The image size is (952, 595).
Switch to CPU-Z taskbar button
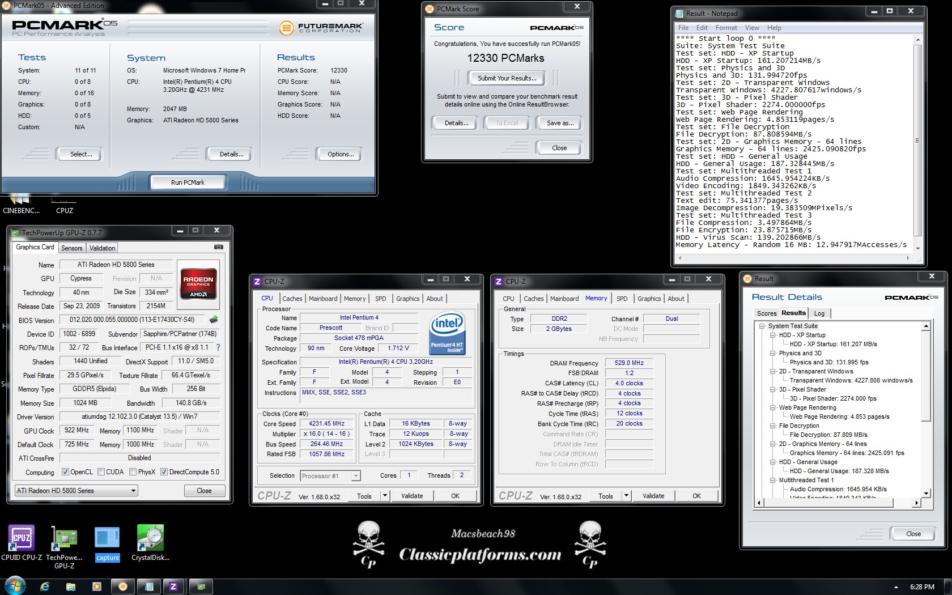click(x=174, y=586)
